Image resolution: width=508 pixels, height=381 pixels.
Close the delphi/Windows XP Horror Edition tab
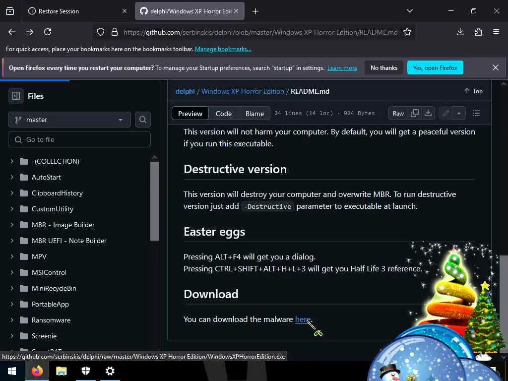pos(236,11)
